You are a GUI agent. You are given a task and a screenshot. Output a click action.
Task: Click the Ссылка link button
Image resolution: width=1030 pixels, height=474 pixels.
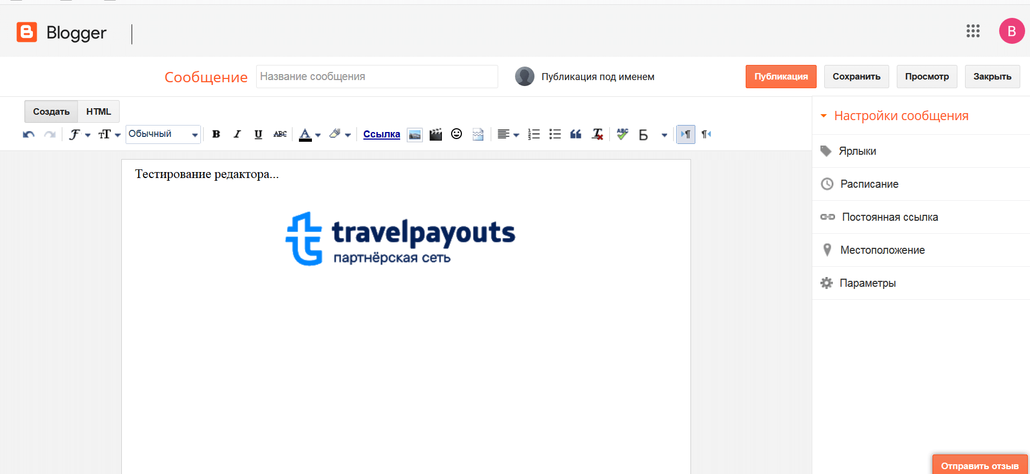tap(381, 134)
